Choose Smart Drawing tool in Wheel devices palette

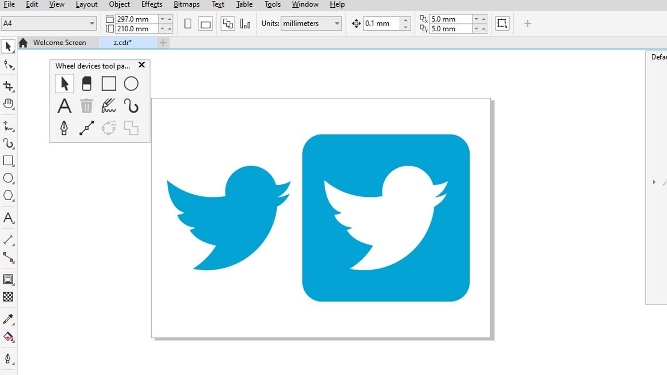click(109, 106)
